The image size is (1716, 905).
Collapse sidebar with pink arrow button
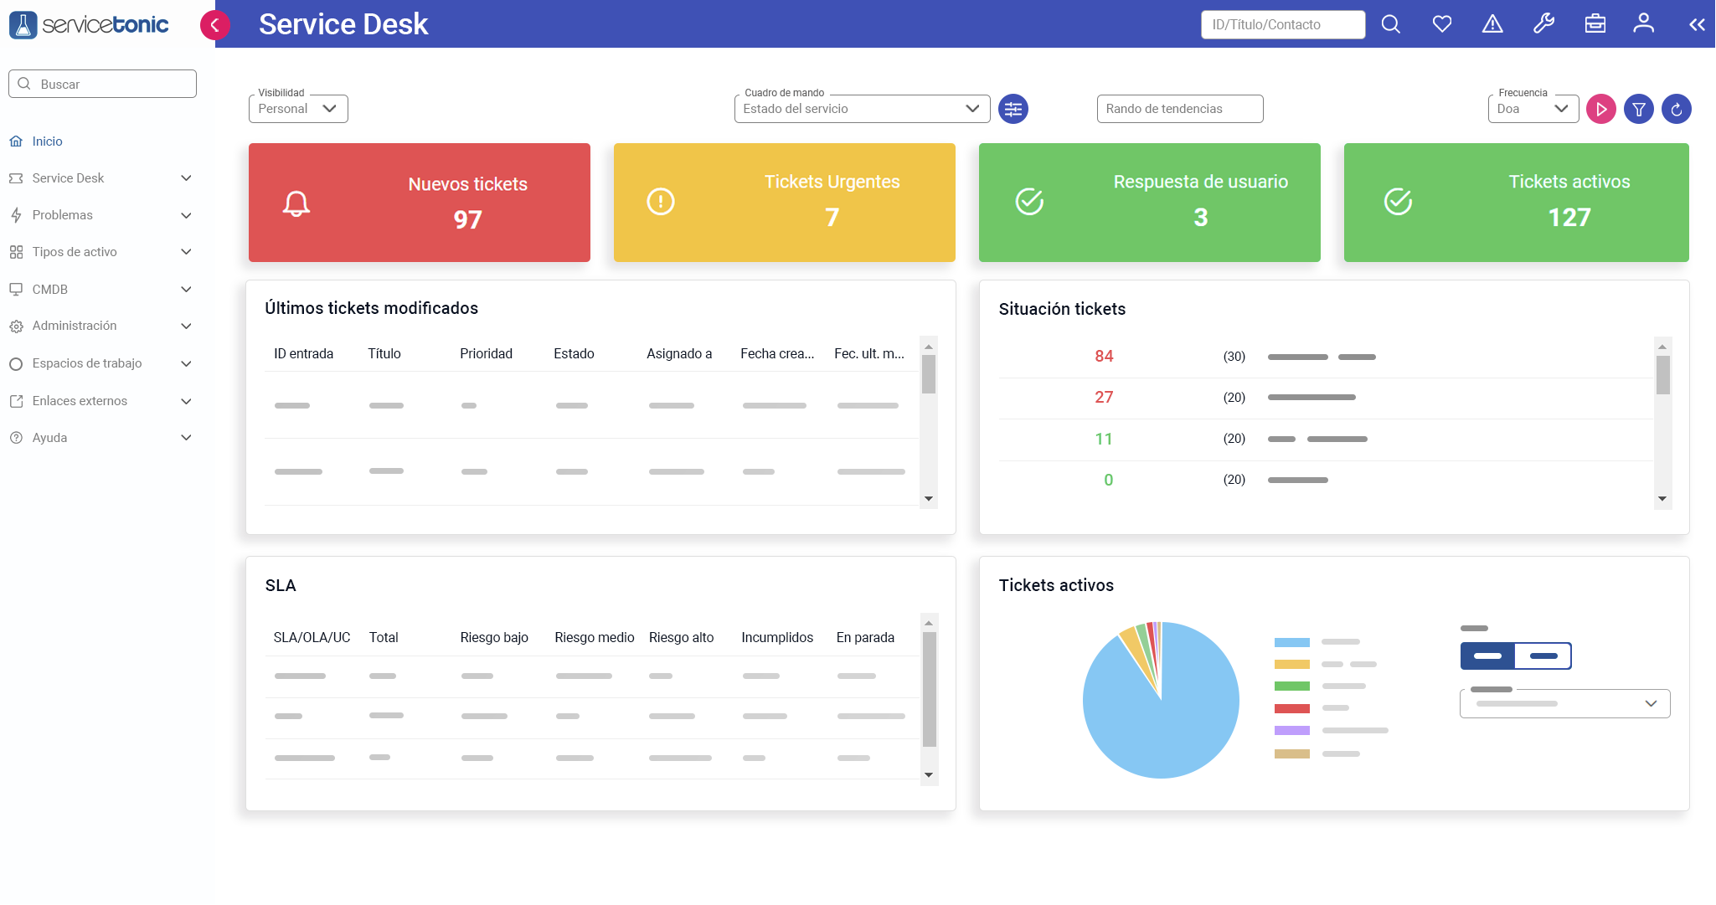tap(215, 25)
